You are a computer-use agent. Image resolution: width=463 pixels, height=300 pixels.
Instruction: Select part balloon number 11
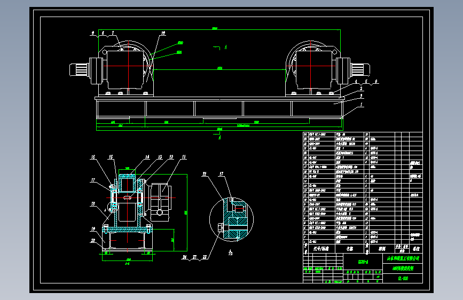(184, 157)
